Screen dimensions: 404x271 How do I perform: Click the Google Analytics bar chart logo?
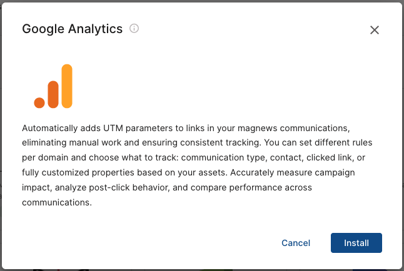(x=53, y=86)
